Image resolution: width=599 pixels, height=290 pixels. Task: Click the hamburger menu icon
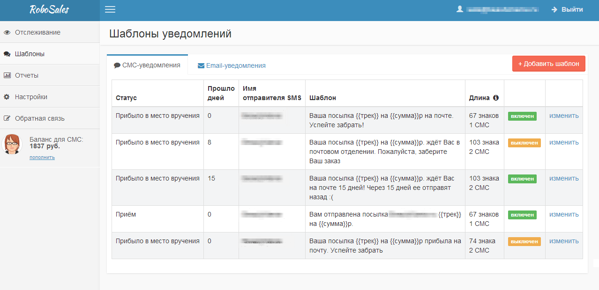tap(110, 10)
